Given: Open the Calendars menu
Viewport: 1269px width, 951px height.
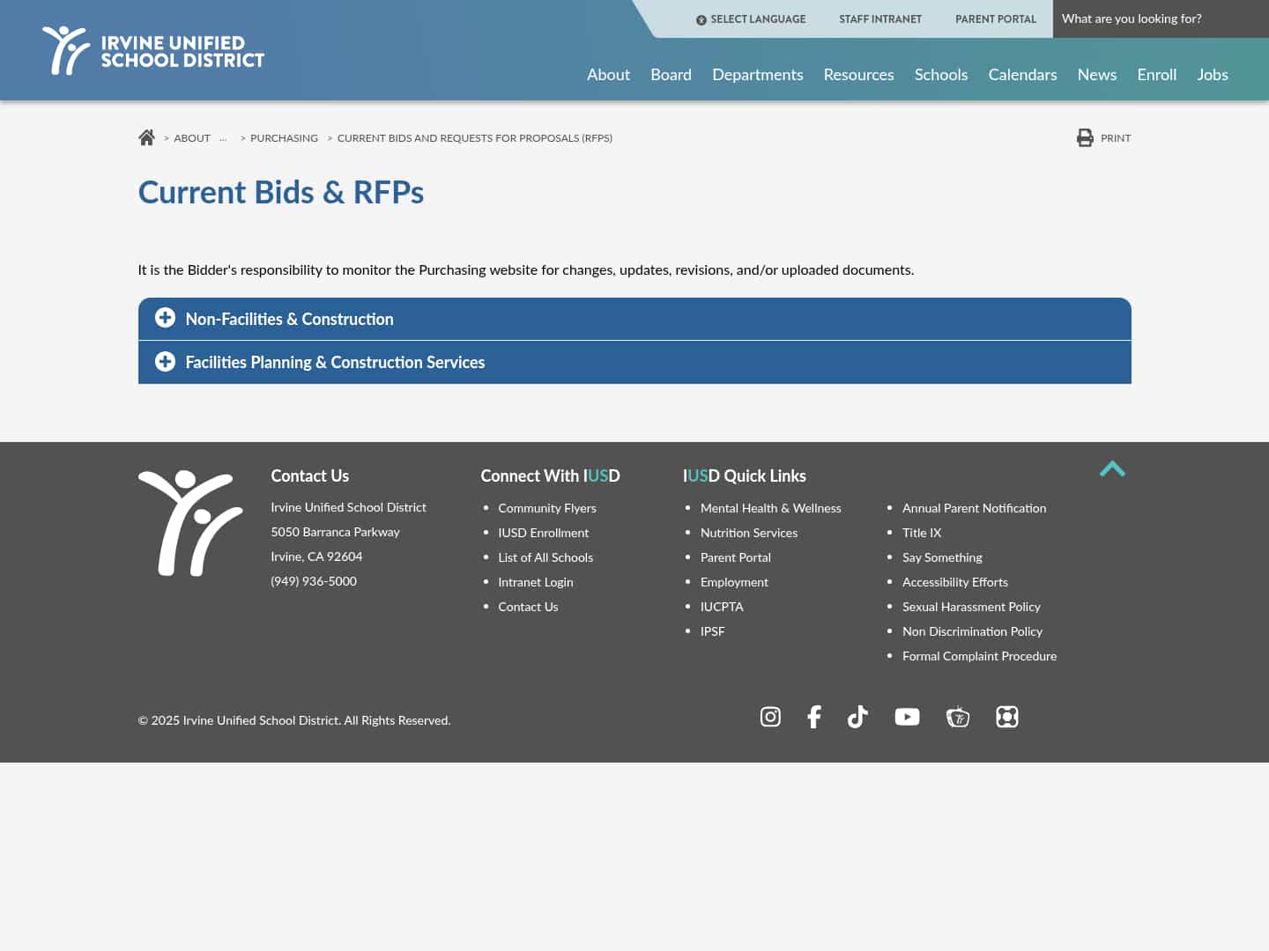Looking at the screenshot, I should [1022, 75].
